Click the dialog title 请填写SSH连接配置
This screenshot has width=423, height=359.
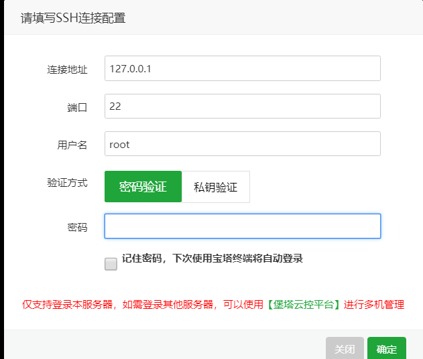tap(73, 18)
